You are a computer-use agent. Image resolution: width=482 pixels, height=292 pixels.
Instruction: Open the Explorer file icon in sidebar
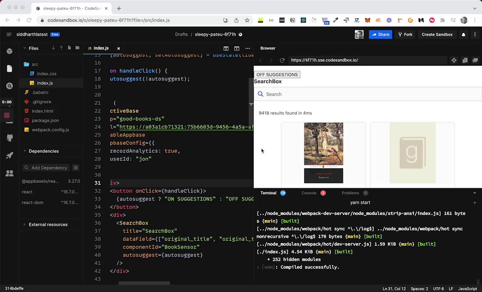tap(9, 69)
